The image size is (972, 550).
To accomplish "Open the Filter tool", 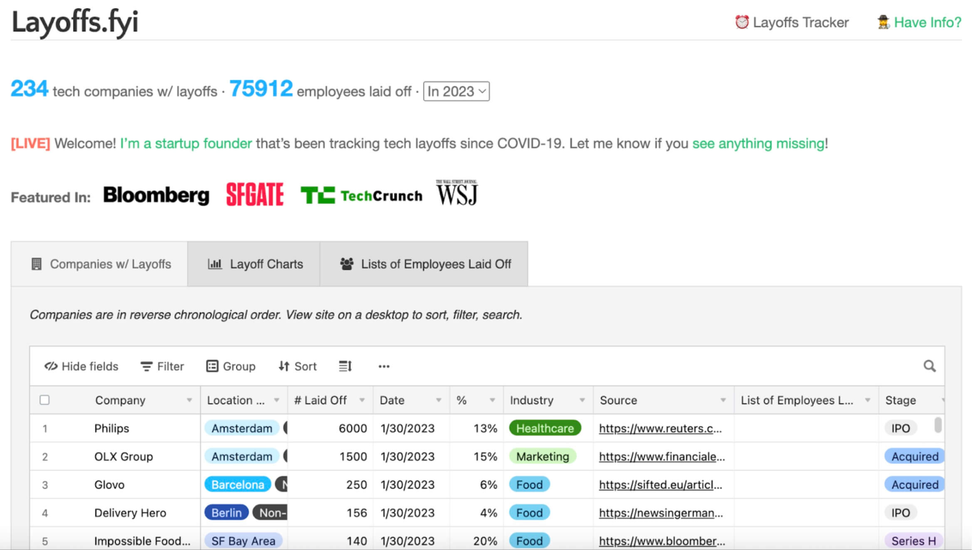I will tap(162, 366).
